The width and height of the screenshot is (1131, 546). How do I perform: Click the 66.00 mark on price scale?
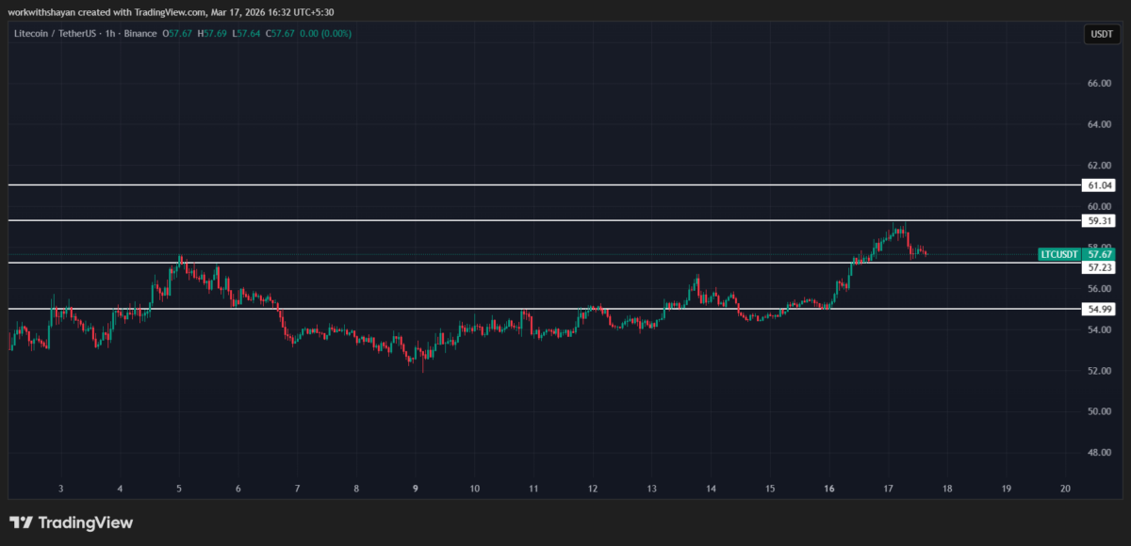click(x=1099, y=84)
